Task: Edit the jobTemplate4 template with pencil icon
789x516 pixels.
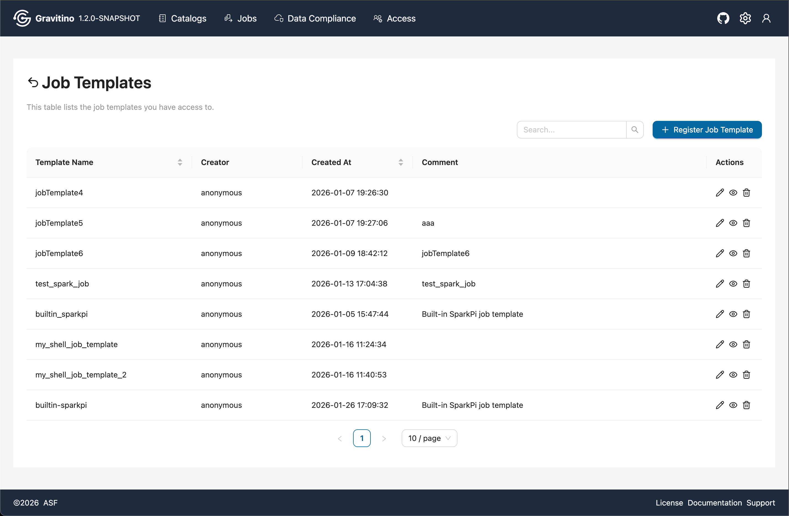Action: [720, 192]
